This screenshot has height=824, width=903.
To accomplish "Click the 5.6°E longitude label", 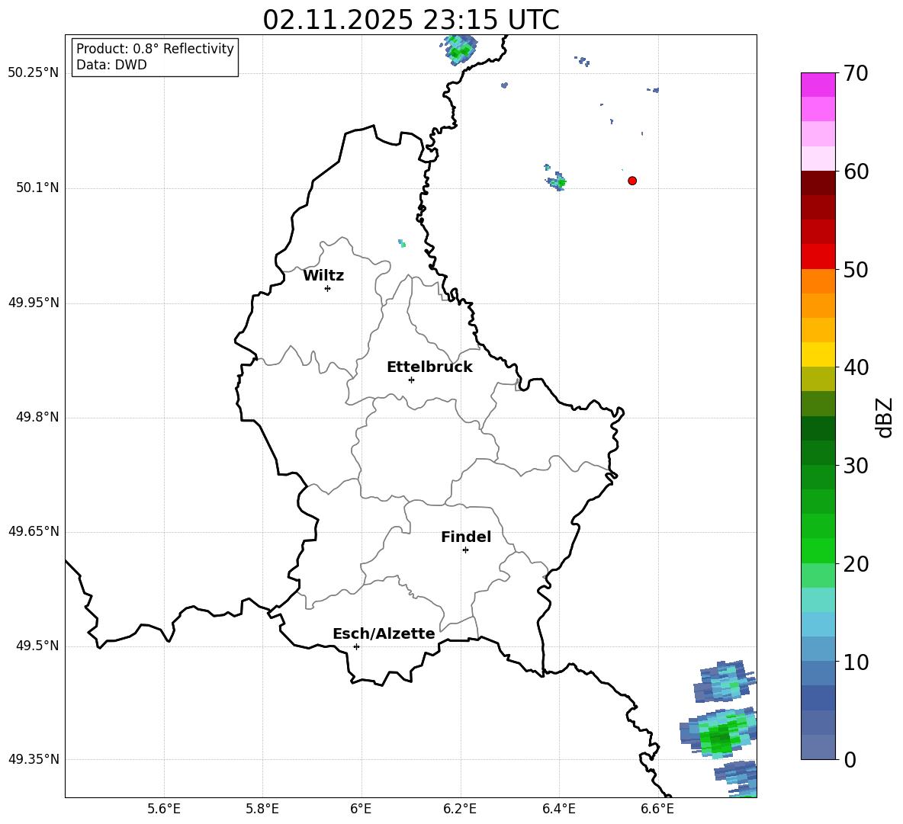I will pos(164,809).
